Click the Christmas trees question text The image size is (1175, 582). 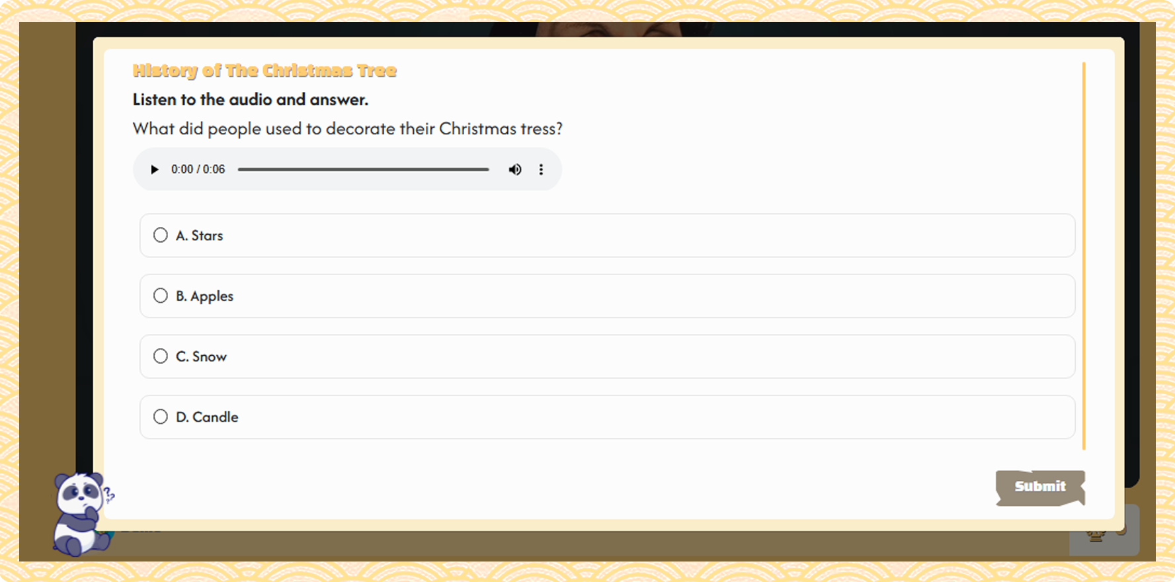(x=347, y=128)
